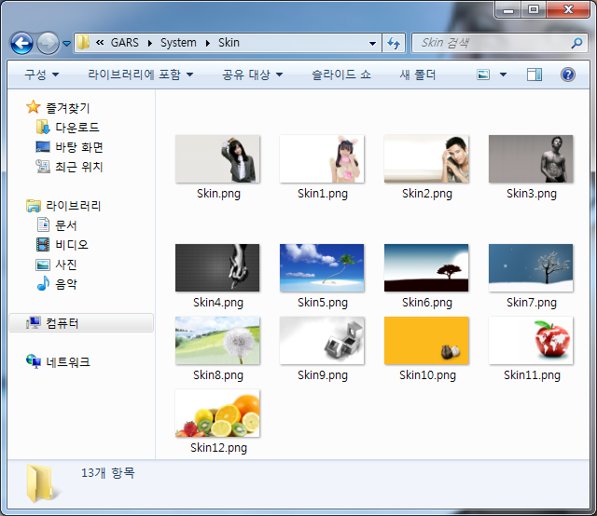Viewport: 597px width, 516px height.
Task: Click the globe icon beside 네트워크
Action: [34, 361]
